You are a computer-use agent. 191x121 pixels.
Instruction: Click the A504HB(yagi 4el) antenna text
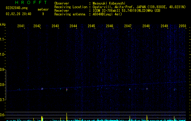(107, 14)
